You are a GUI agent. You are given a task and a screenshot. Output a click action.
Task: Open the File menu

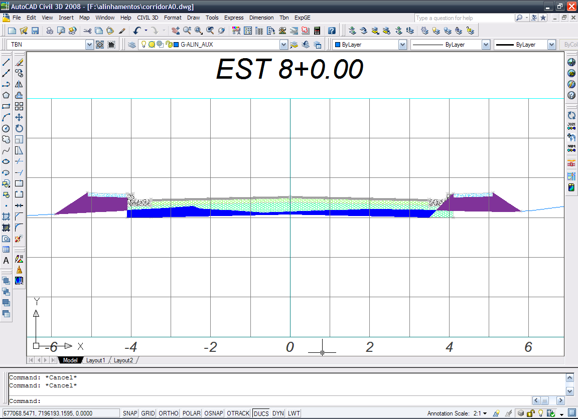[x=17, y=18]
